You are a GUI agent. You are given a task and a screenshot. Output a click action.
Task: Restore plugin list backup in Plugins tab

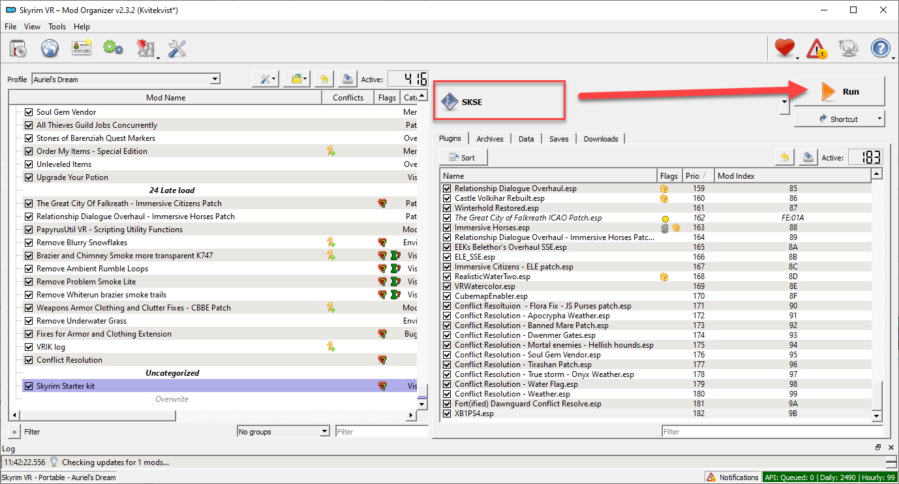(x=784, y=157)
